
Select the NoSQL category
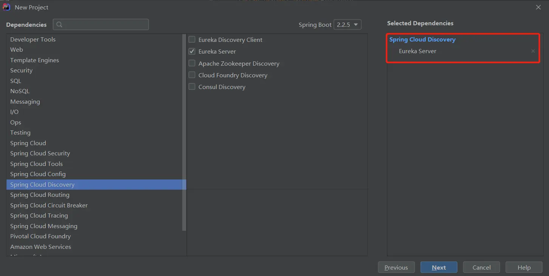click(94, 91)
